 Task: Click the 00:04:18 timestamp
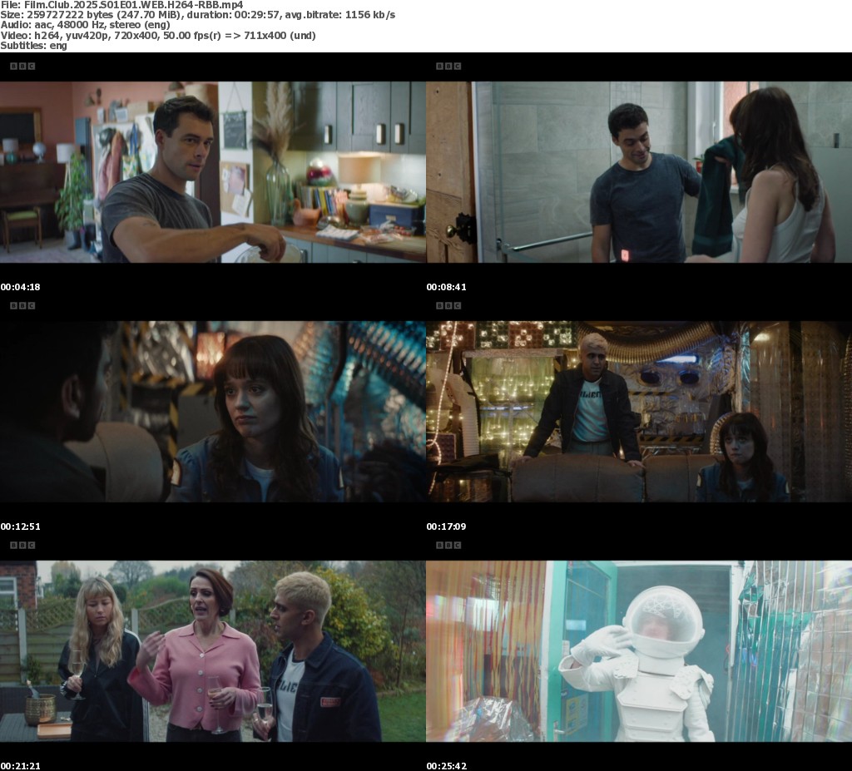(20, 287)
